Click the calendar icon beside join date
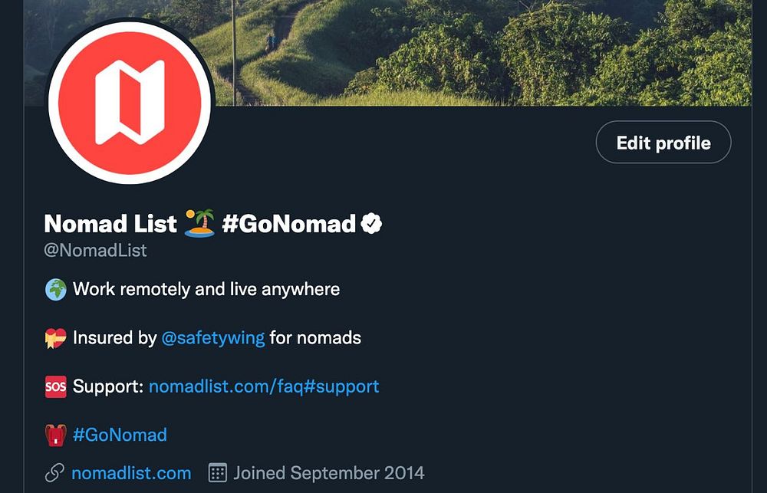 (218, 473)
